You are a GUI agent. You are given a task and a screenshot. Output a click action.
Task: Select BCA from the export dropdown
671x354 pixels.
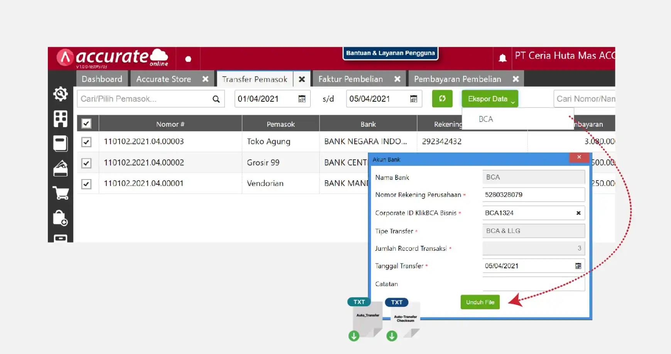pyautogui.click(x=517, y=119)
